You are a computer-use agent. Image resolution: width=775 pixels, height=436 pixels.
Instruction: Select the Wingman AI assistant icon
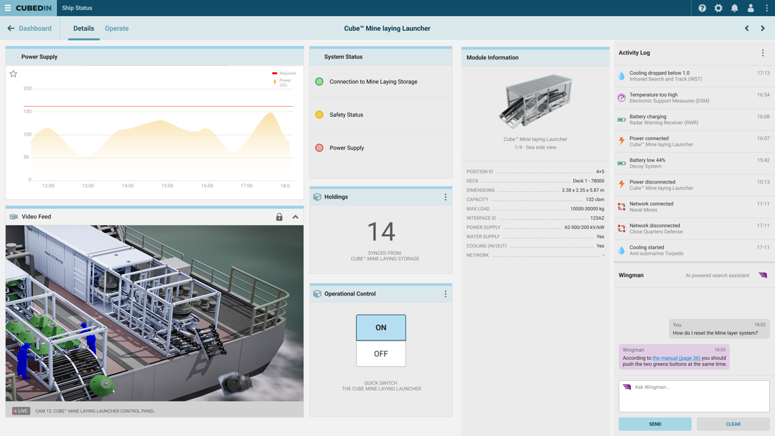(x=761, y=275)
